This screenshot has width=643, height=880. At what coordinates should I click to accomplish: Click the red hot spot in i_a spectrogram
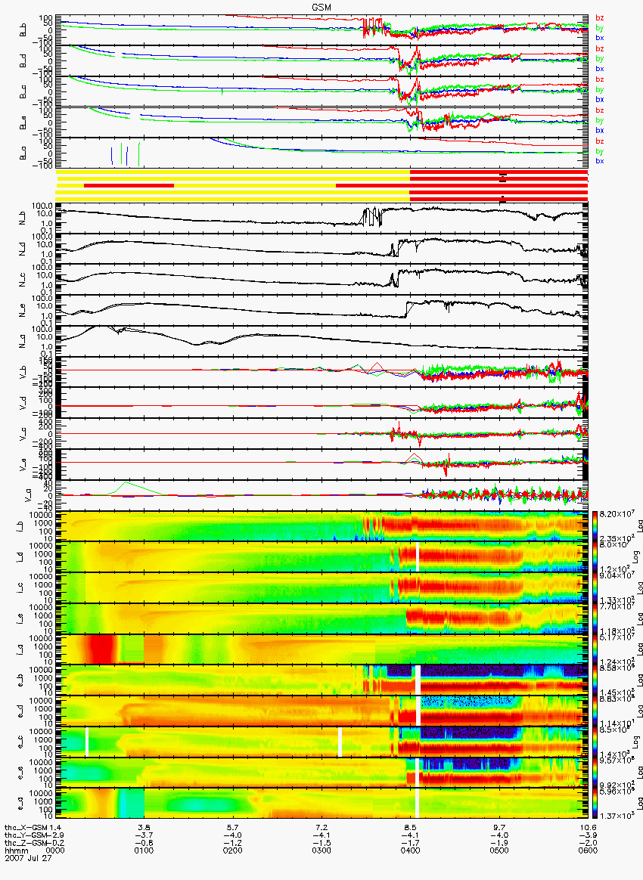click(100, 650)
